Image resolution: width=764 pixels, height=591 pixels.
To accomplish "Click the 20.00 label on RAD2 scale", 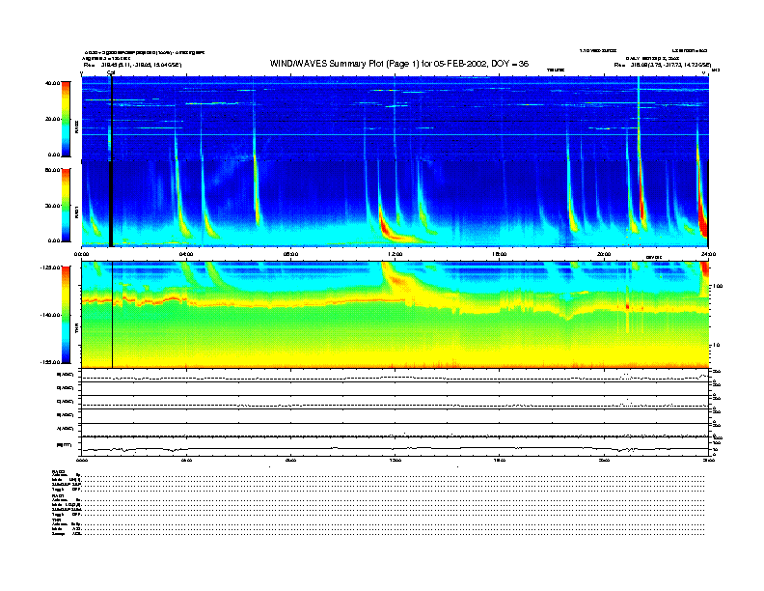I will (52, 119).
